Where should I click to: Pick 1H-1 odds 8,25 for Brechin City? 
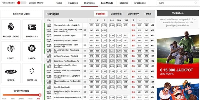[x=112, y=41]
